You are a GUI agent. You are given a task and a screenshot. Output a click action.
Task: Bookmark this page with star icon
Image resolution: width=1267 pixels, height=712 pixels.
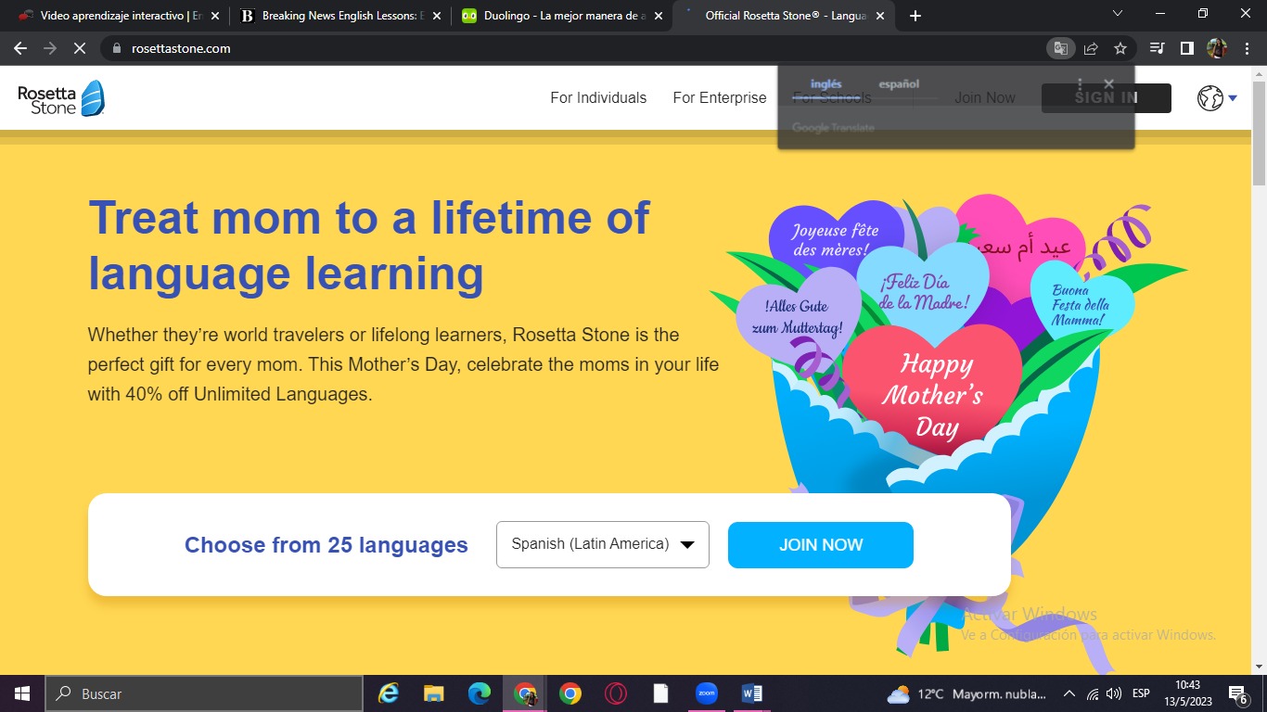[1120, 48]
